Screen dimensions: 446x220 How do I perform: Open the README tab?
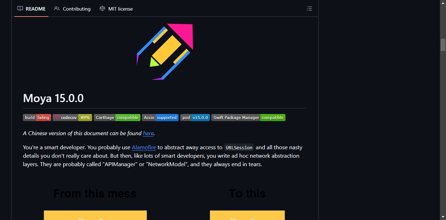(31, 9)
